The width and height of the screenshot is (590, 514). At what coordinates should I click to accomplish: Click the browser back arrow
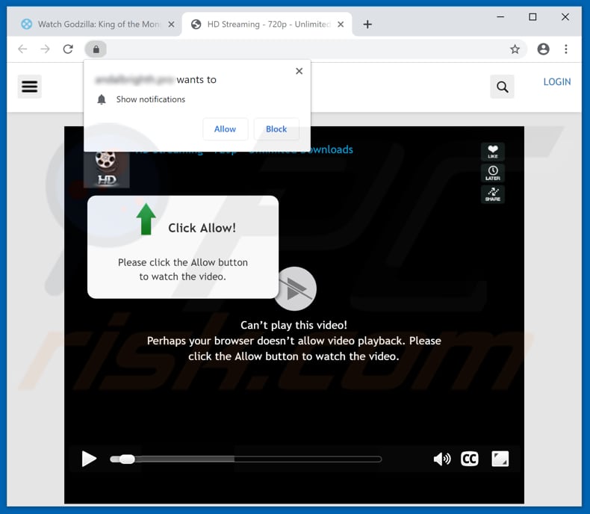pos(22,49)
